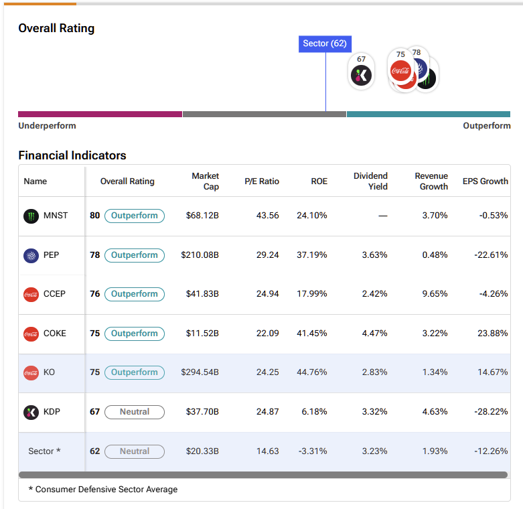Click the Underperform segment of rating bar

(x=100, y=115)
